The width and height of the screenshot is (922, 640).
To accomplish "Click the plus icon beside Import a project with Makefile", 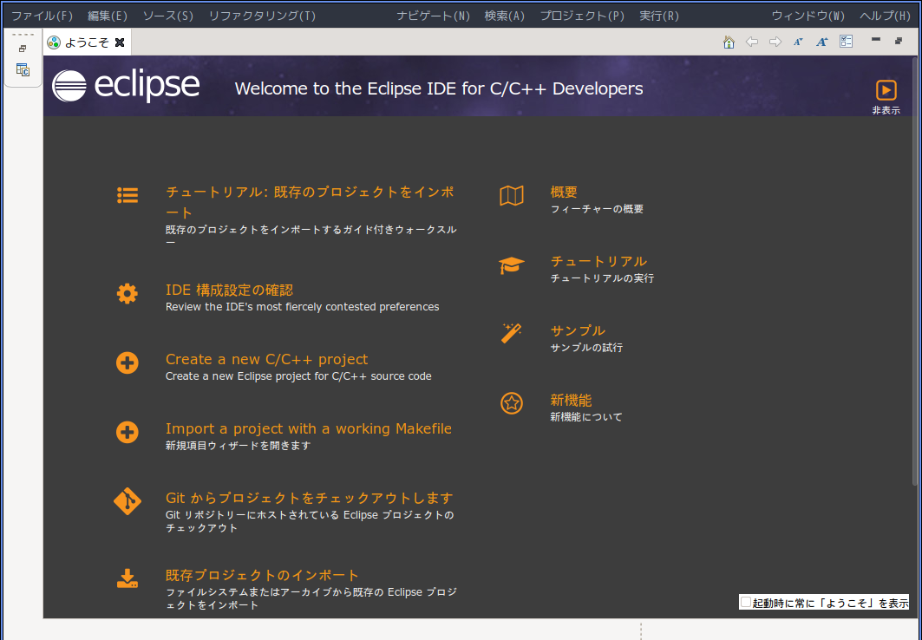I will [128, 432].
